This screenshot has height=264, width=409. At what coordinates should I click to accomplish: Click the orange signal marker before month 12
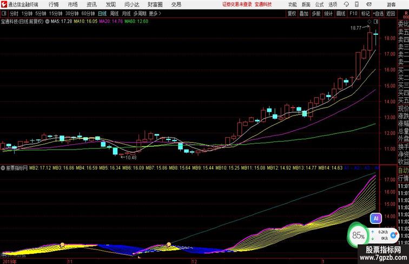(168, 244)
